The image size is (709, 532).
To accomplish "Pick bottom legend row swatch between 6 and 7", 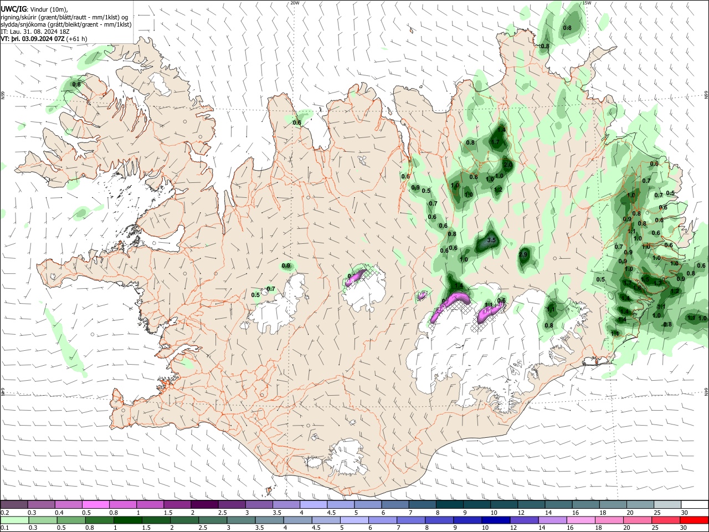I will (383, 520).
